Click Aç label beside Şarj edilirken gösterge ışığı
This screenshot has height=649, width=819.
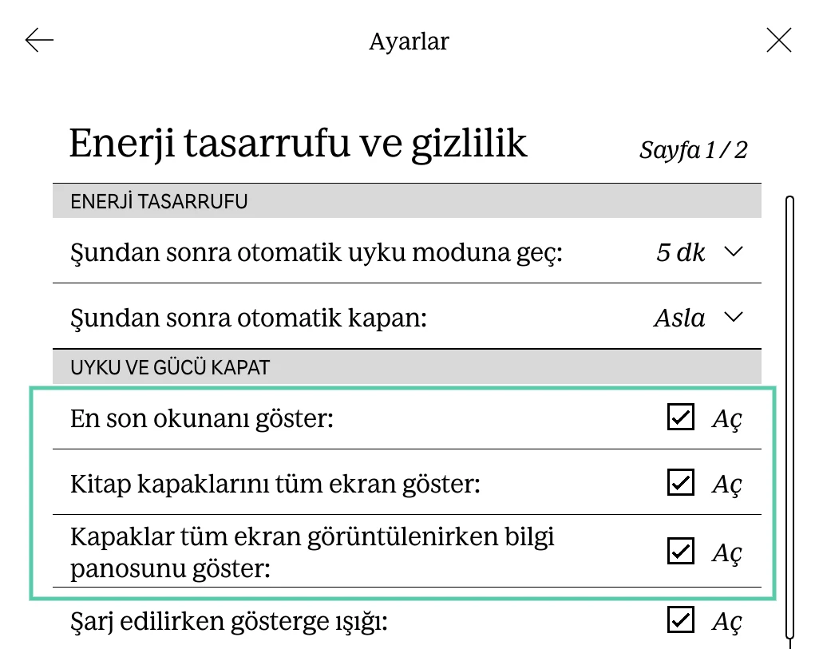[726, 621]
